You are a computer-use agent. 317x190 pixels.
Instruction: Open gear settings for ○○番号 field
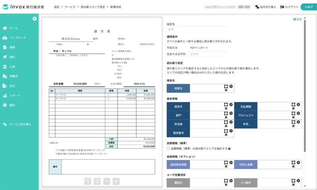(298, 181)
